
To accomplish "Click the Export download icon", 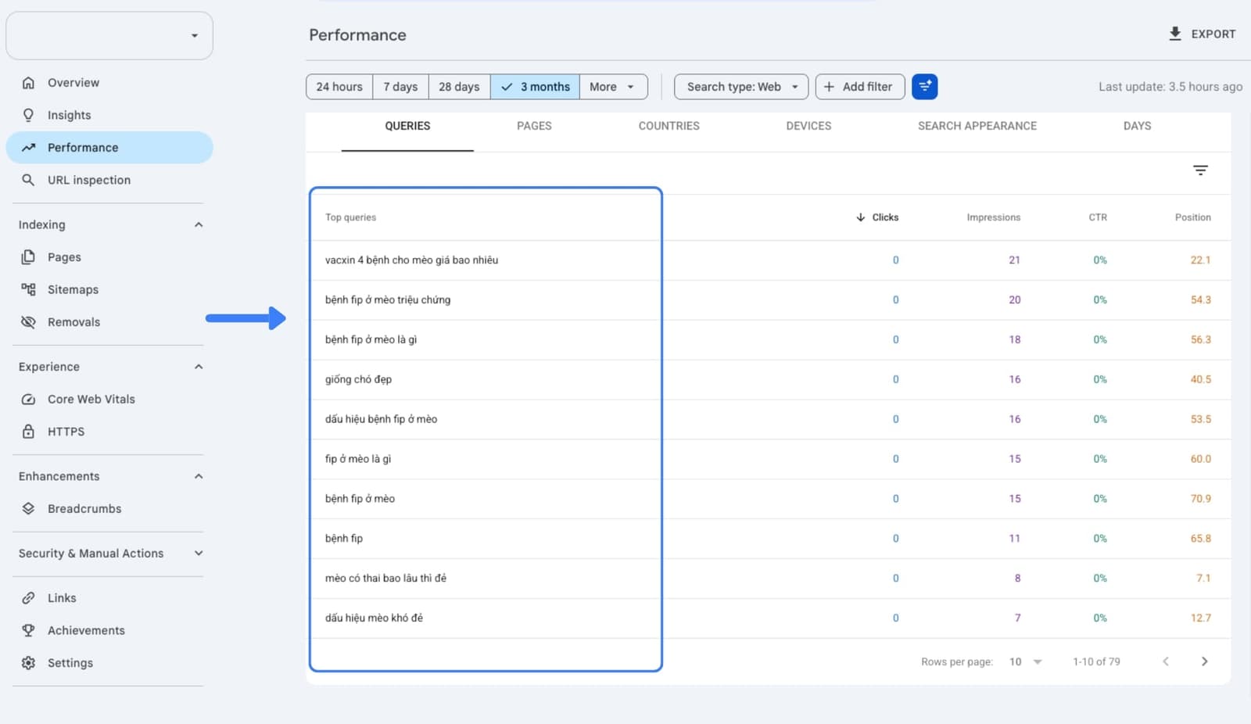I will 1174,34.
